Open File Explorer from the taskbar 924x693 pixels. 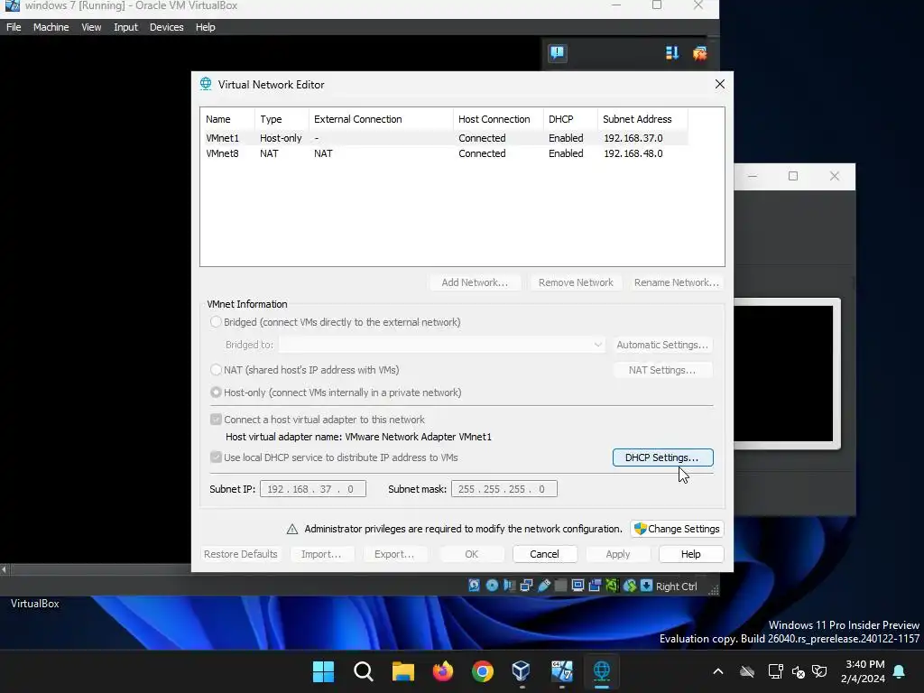coord(403,671)
